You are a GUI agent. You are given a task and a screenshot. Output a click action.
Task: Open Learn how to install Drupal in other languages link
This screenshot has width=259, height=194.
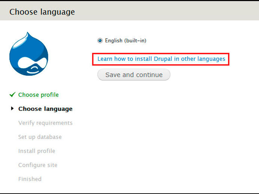161,59
